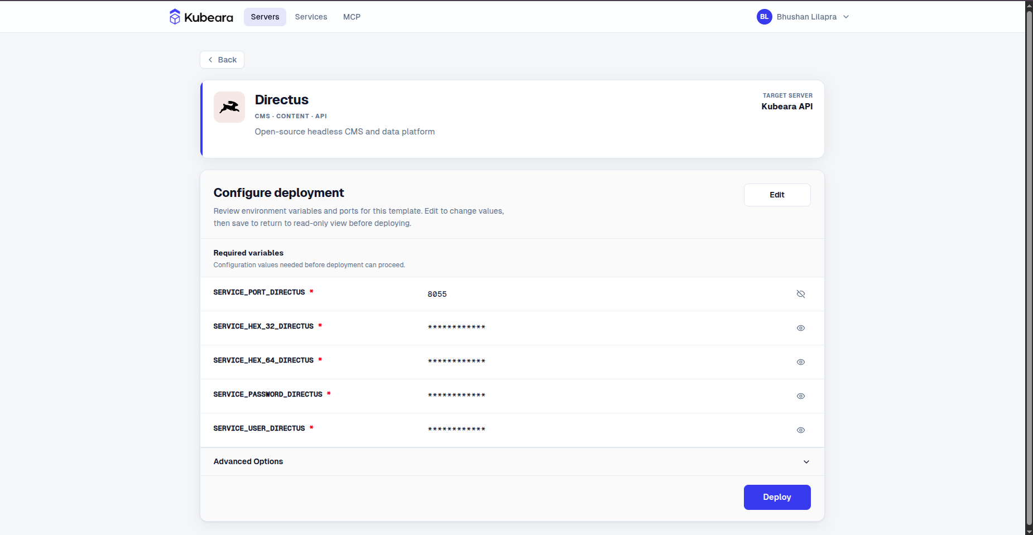Click the masked SERVICE_USER_DIRECTUS value
The width and height of the screenshot is (1033, 535).
click(457, 430)
